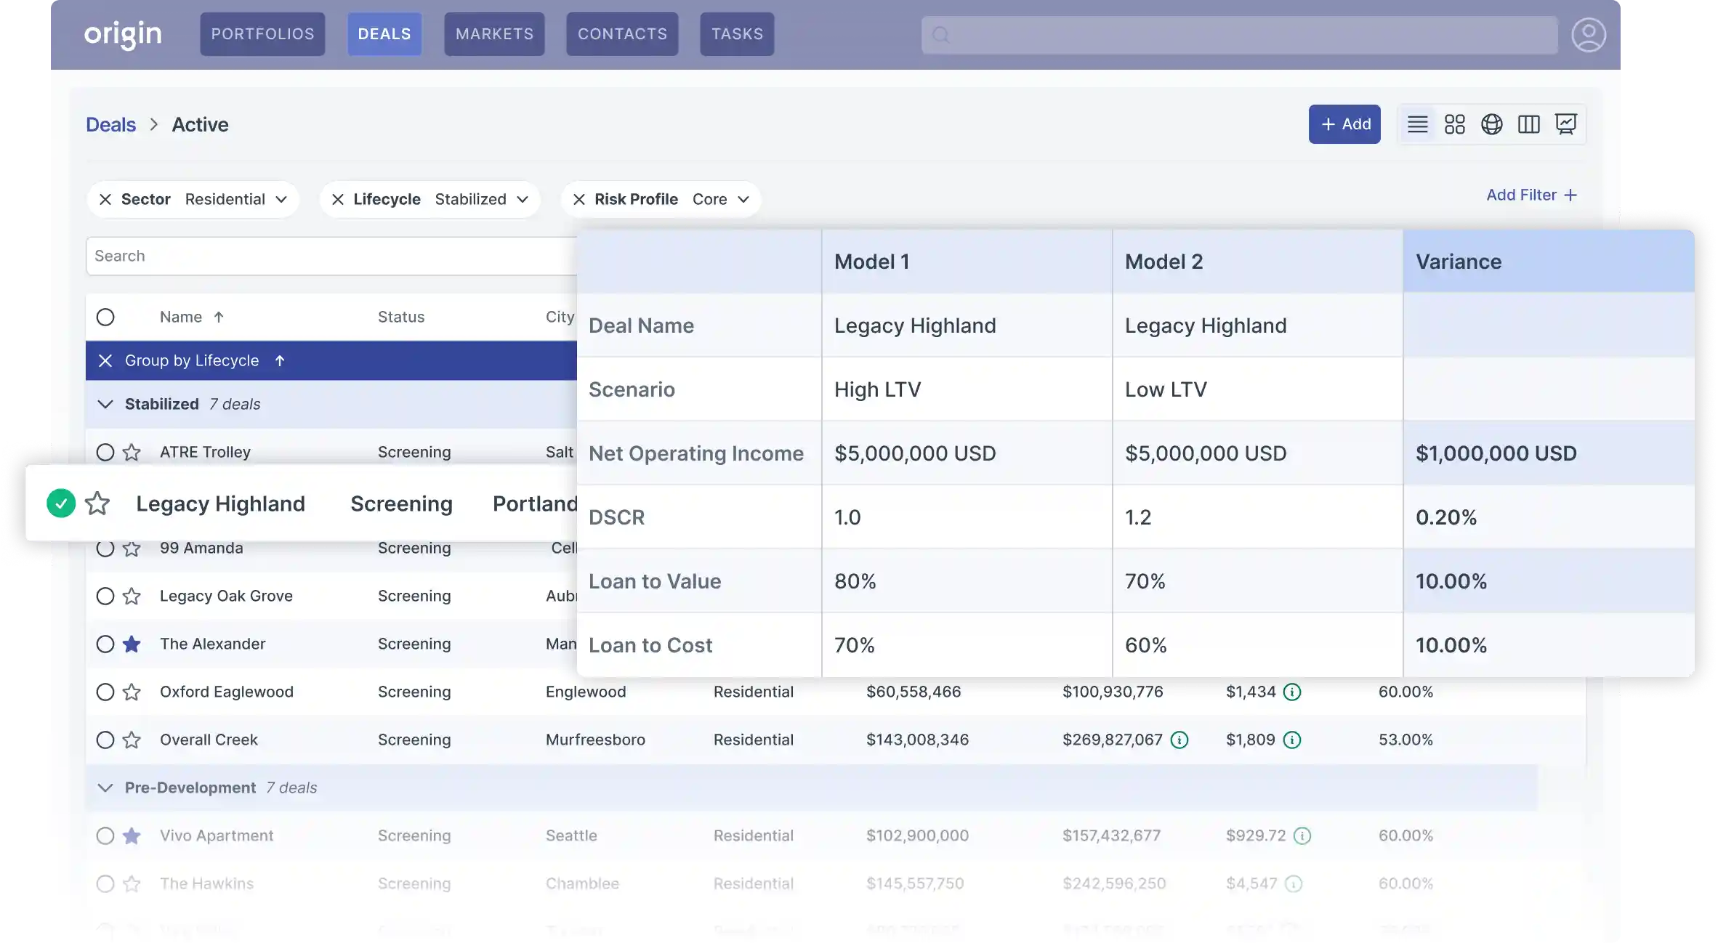Select The Hawkins row radio
The image size is (1718, 943).
point(105,883)
